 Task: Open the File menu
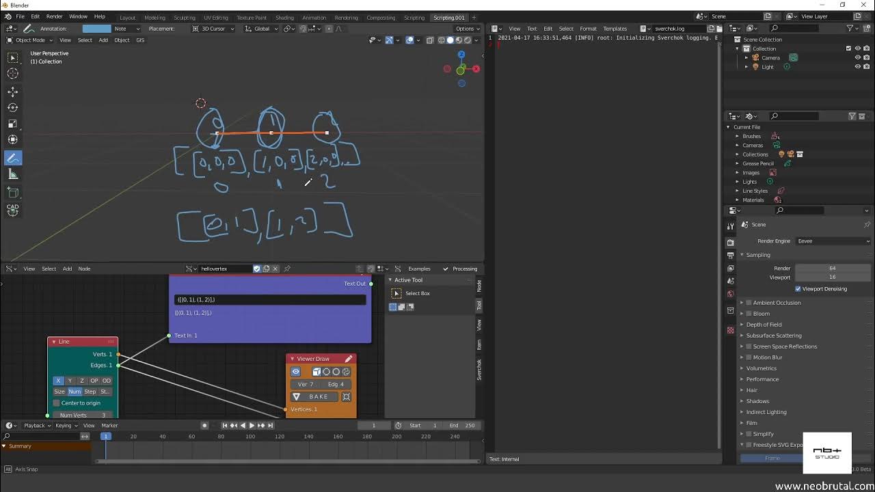click(20, 16)
